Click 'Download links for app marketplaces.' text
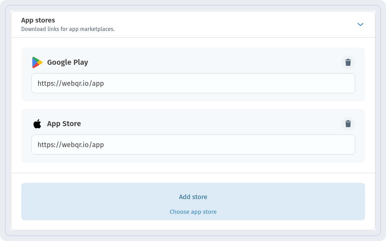This screenshot has height=241, width=386. [x=68, y=29]
